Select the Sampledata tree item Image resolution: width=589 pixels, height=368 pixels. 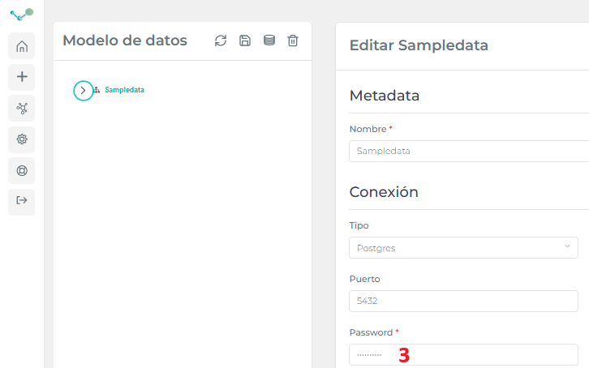coord(124,90)
